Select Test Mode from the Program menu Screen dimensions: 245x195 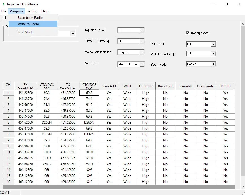[x=25, y=32]
